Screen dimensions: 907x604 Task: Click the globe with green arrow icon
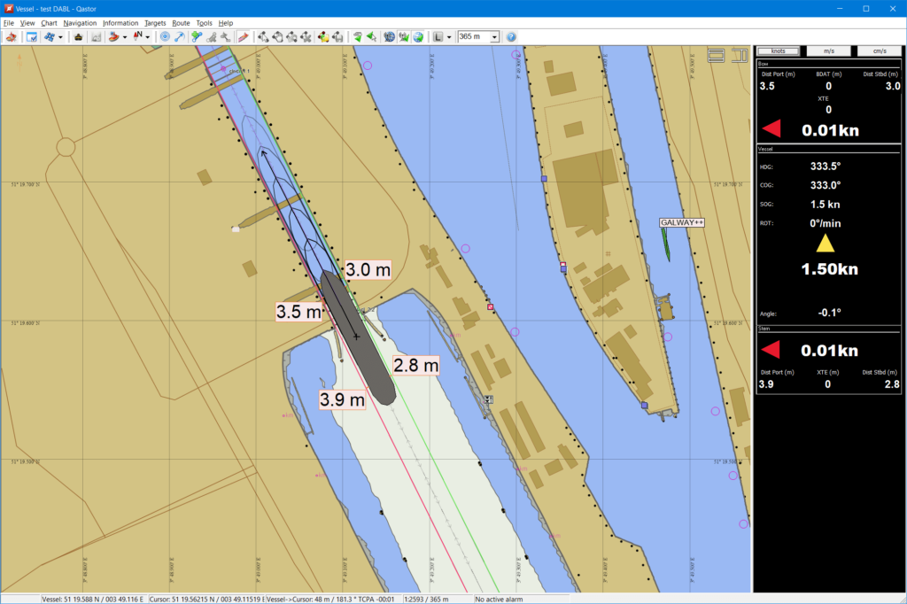(x=417, y=37)
